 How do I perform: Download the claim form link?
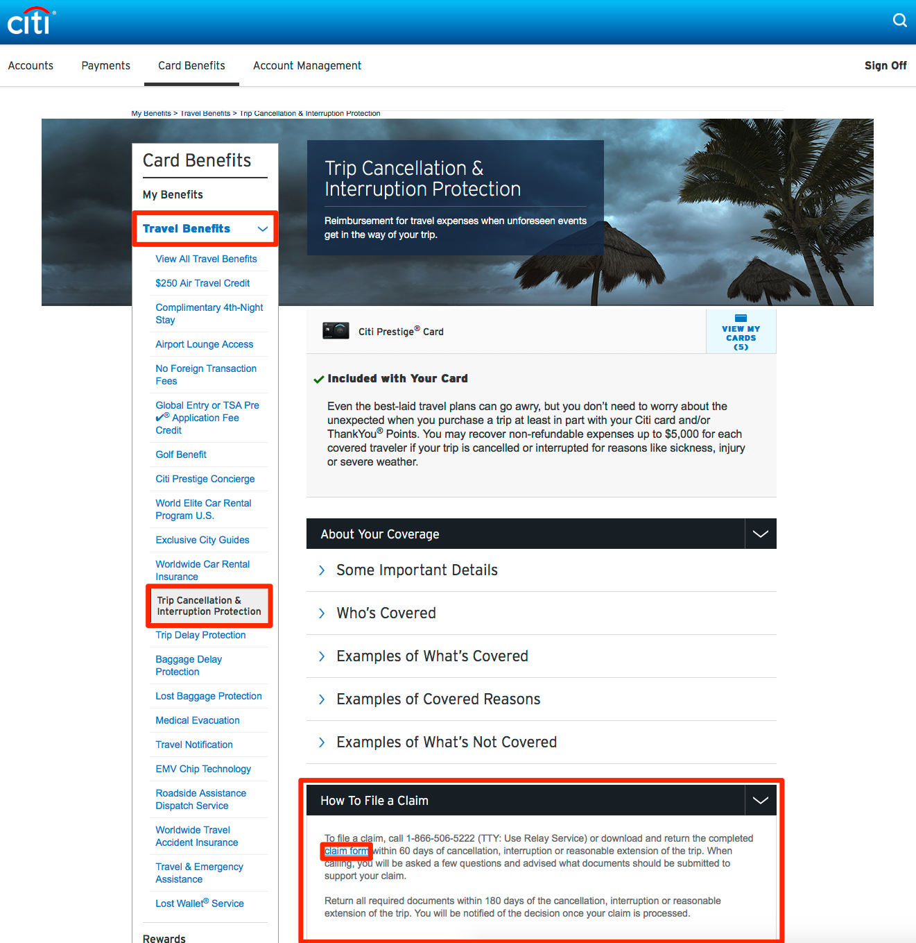coord(346,851)
